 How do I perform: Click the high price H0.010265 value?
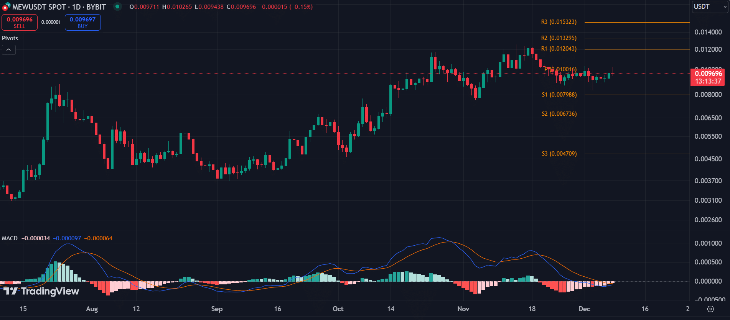click(x=177, y=7)
